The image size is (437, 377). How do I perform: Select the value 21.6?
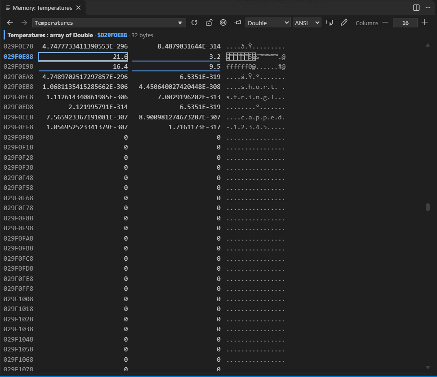point(83,57)
